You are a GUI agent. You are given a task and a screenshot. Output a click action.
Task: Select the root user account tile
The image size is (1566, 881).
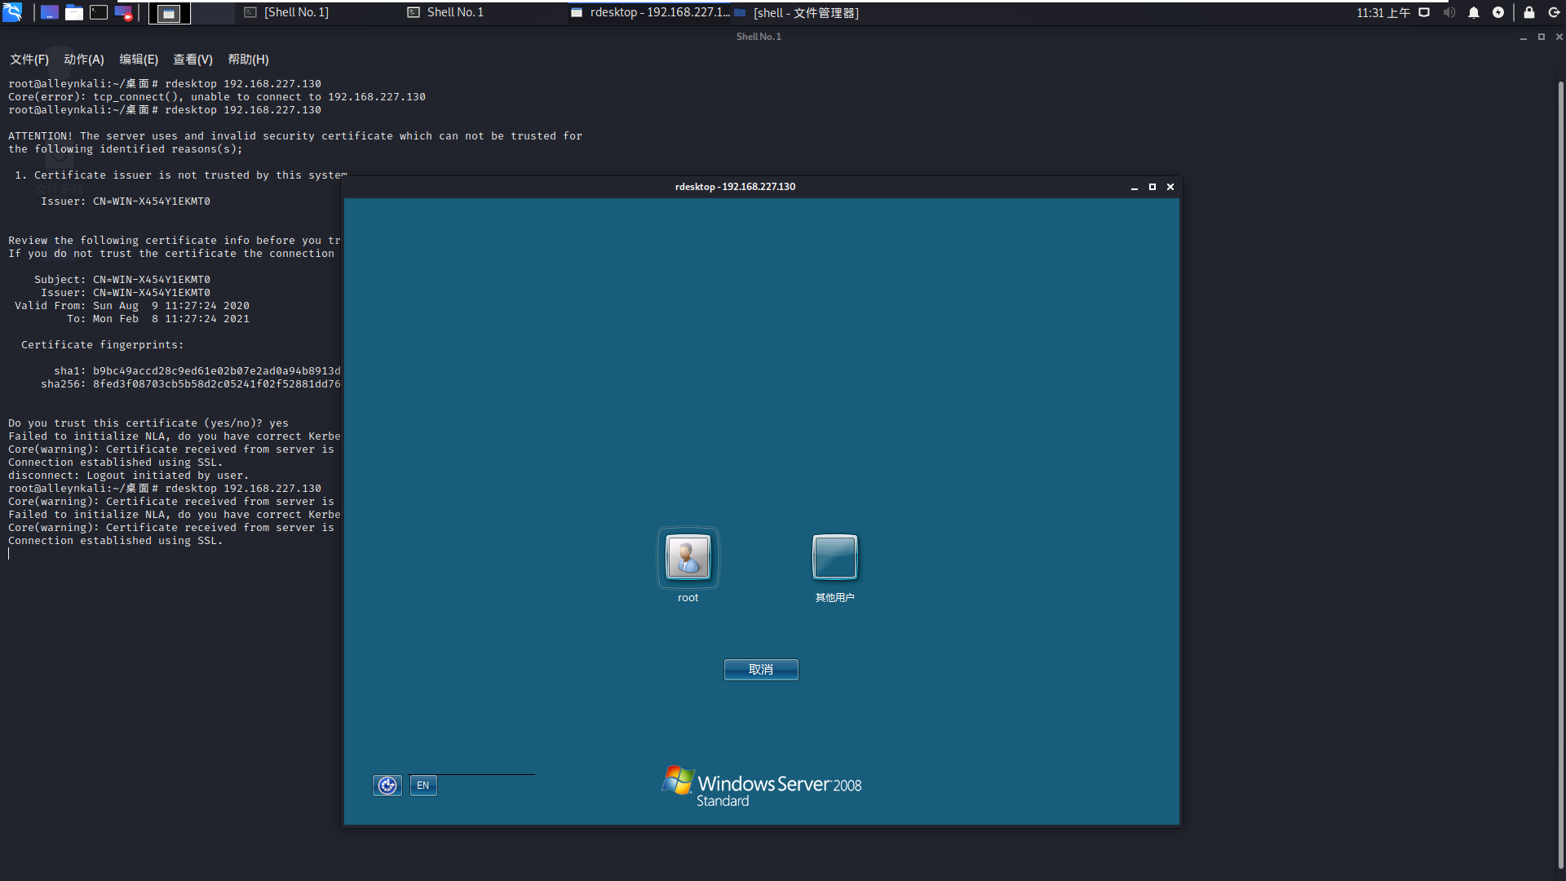[688, 558]
